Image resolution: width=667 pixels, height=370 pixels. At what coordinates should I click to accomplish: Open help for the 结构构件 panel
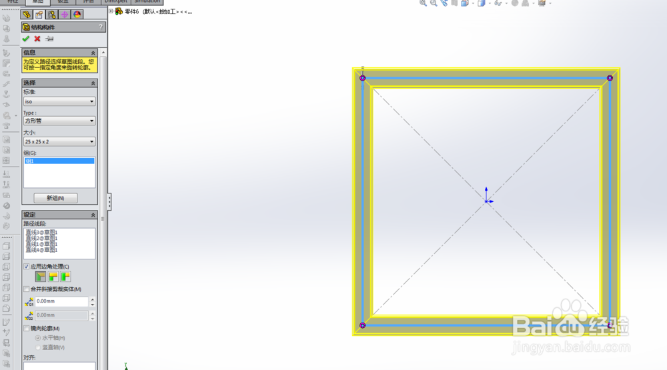pyautogui.click(x=101, y=27)
